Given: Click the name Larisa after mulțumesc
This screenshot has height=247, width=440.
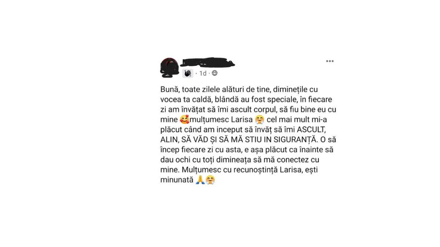Looking at the screenshot, I should point(242,119).
